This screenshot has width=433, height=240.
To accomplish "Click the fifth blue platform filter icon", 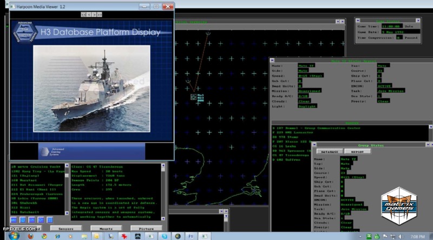I will point(49,220).
